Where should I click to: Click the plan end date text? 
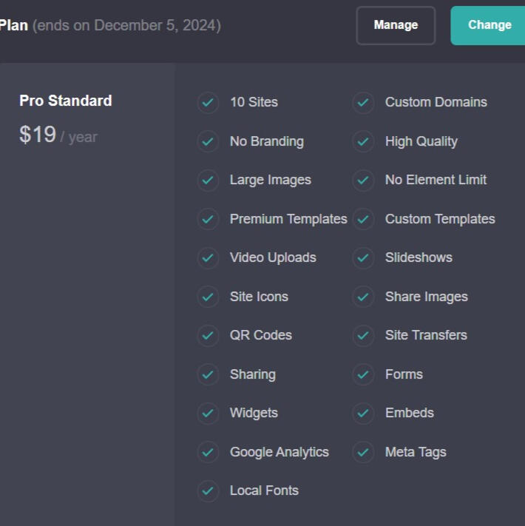126,25
